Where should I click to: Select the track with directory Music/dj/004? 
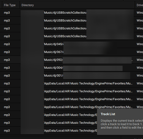71,68
